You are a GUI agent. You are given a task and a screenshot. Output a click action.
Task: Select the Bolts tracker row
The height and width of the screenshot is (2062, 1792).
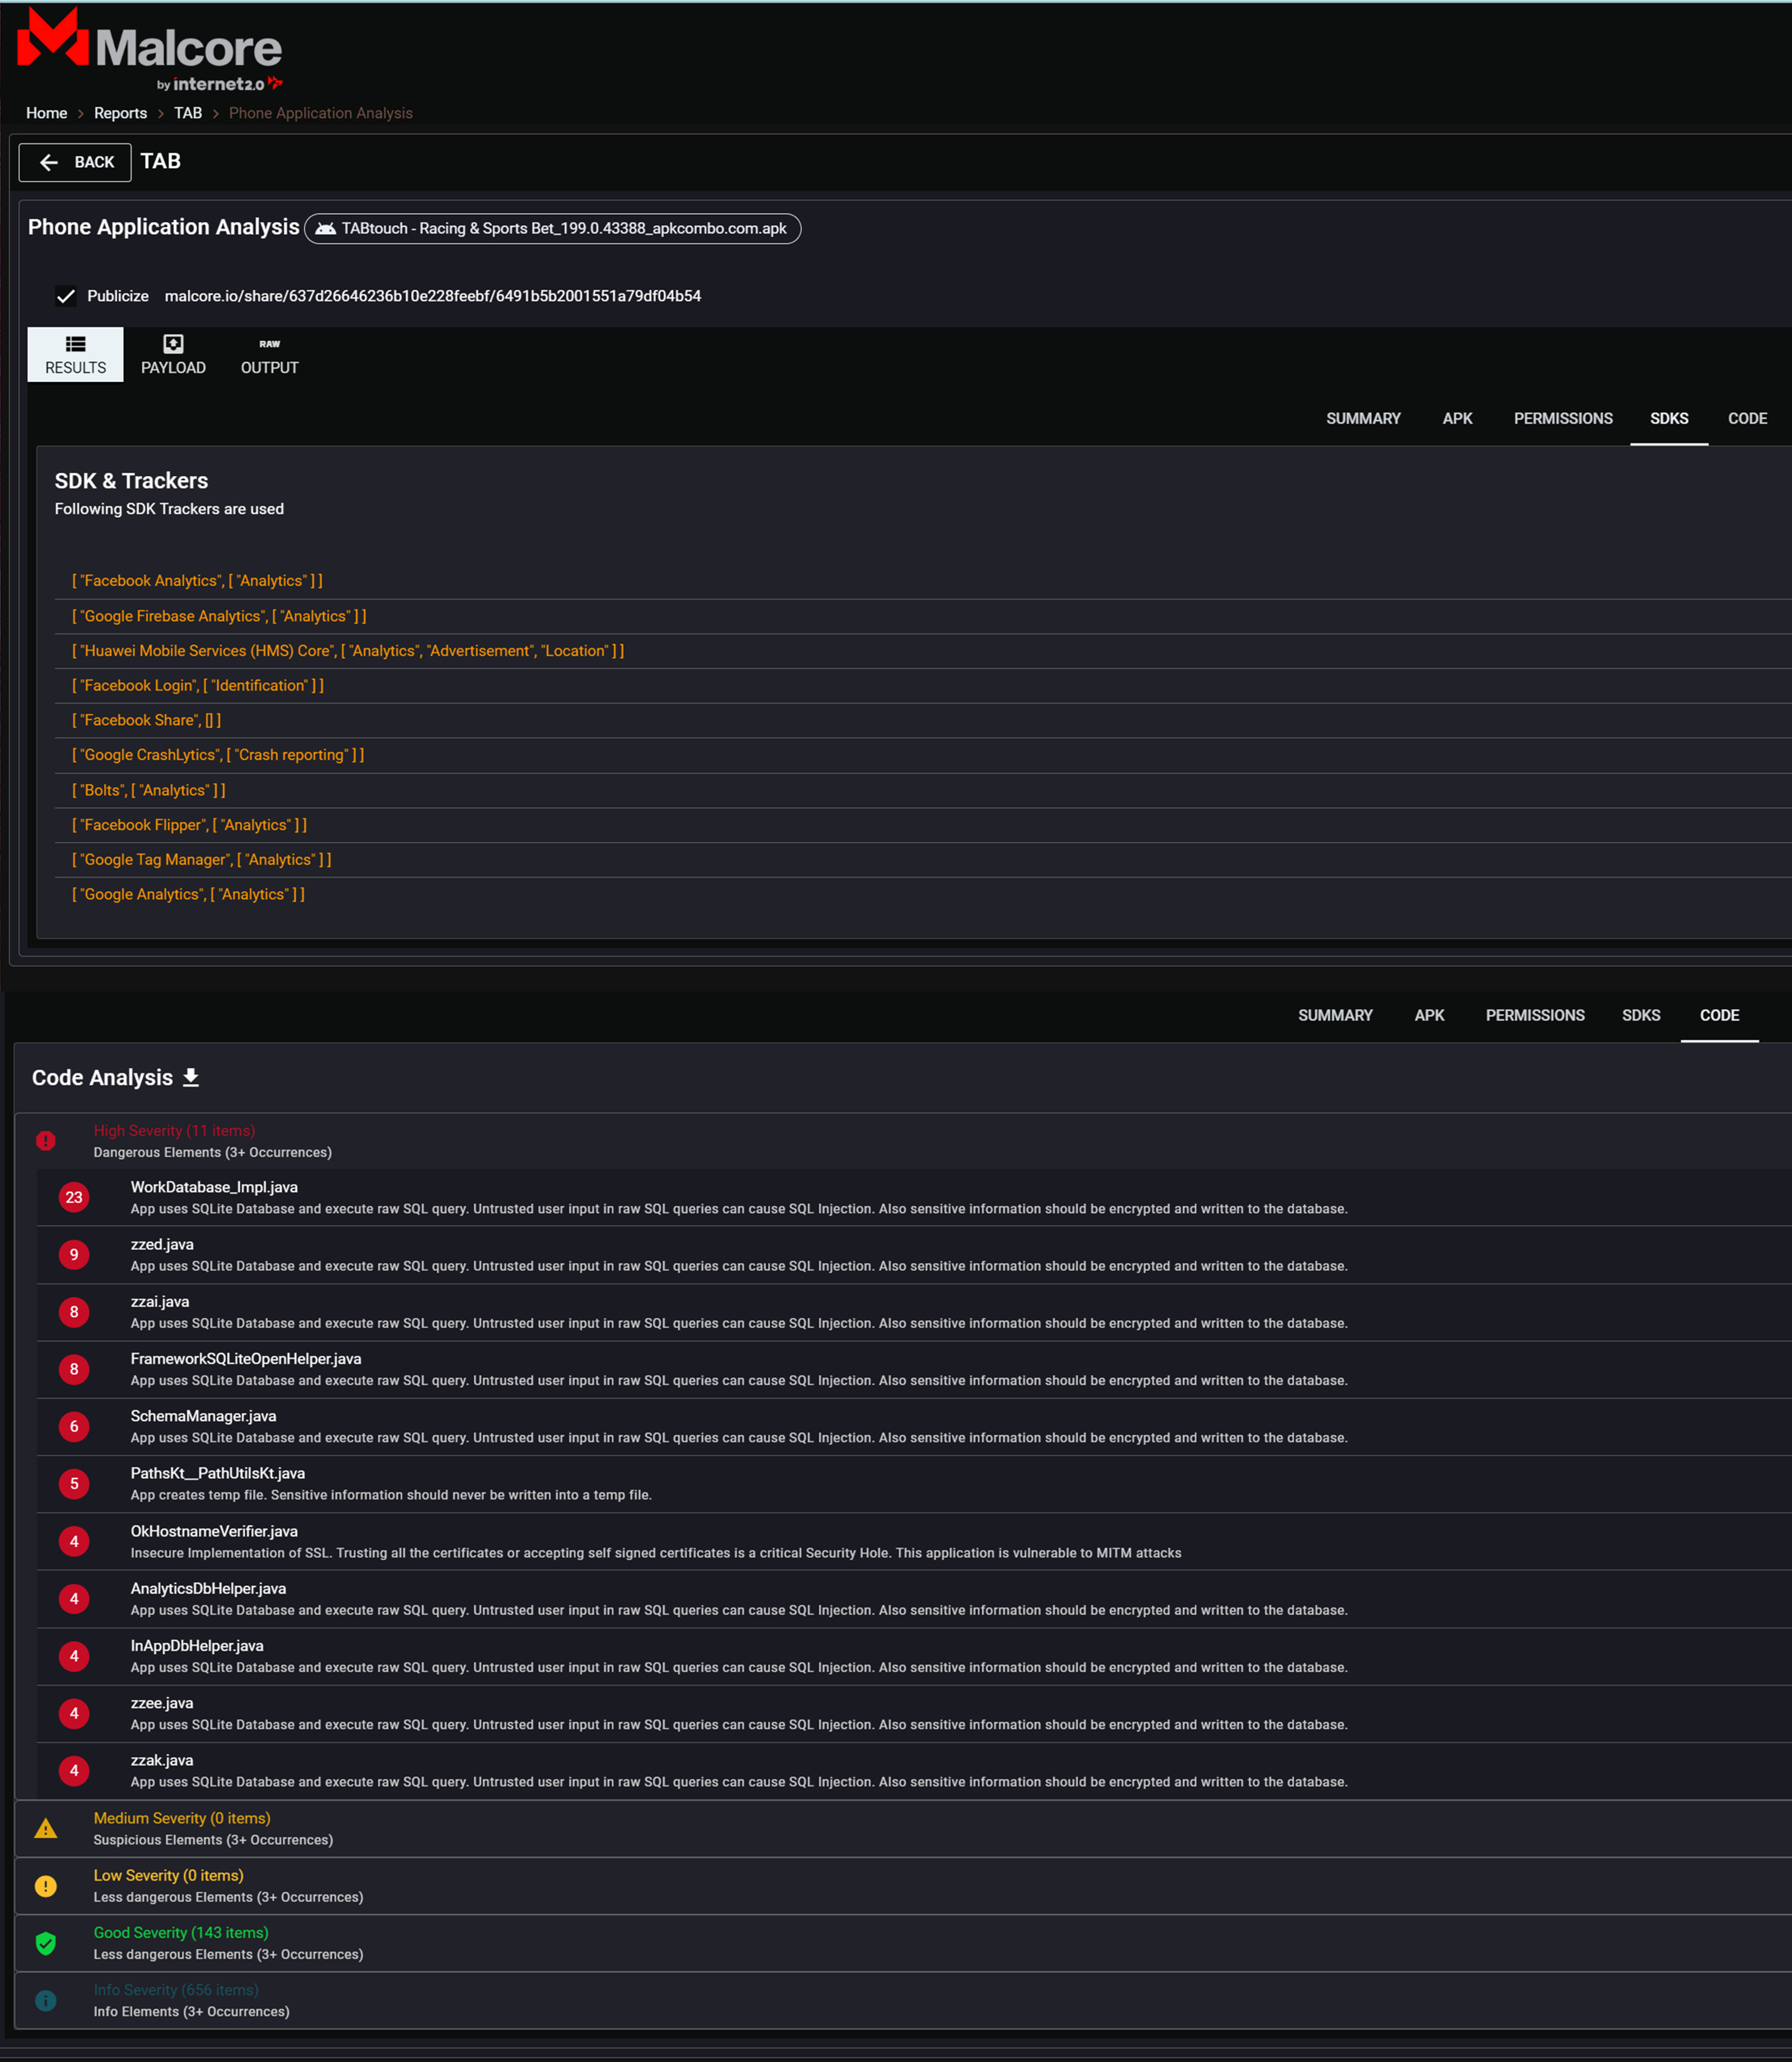pyautogui.click(x=923, y=790)
